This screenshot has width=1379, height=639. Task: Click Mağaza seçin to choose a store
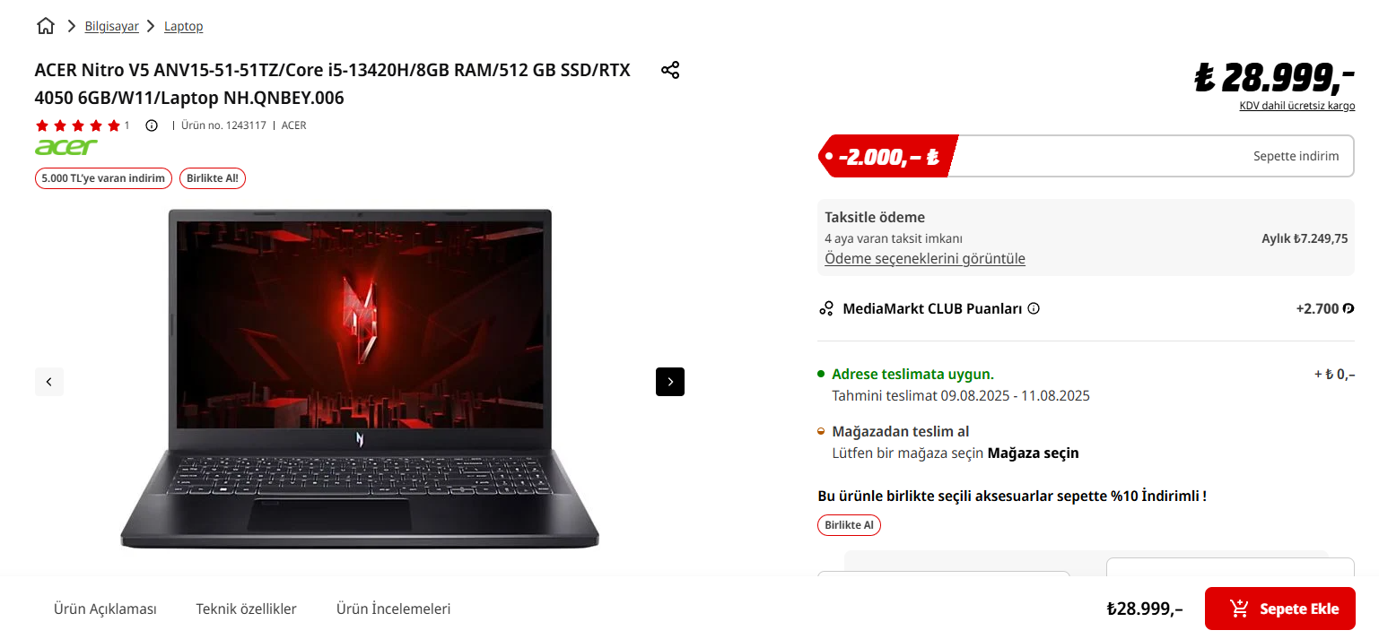point(1034,453)
